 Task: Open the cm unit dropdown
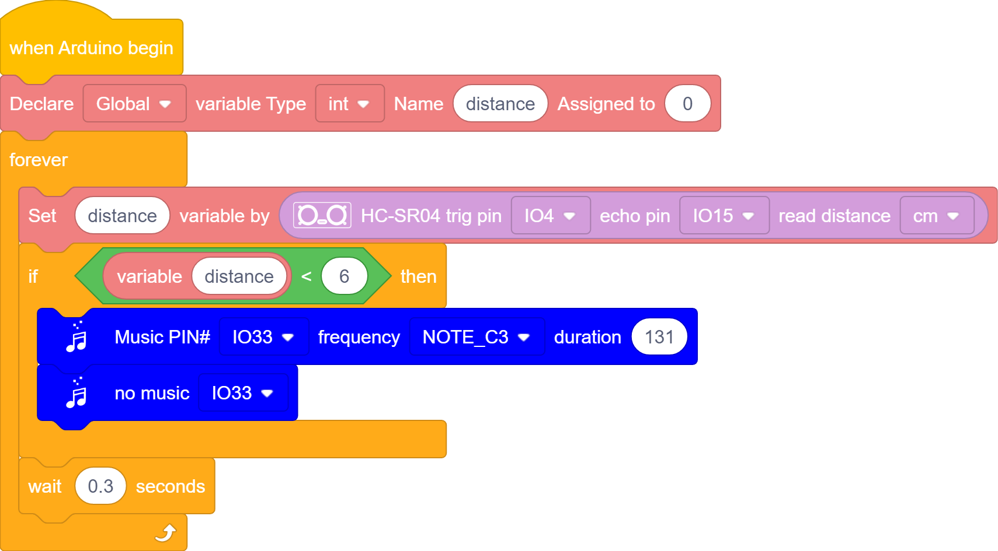point(937,215)
